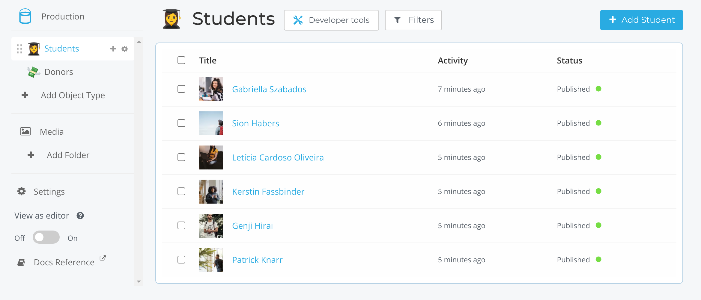Open Kerstin Fassbinder entry
701x300 pixels.
268,192
